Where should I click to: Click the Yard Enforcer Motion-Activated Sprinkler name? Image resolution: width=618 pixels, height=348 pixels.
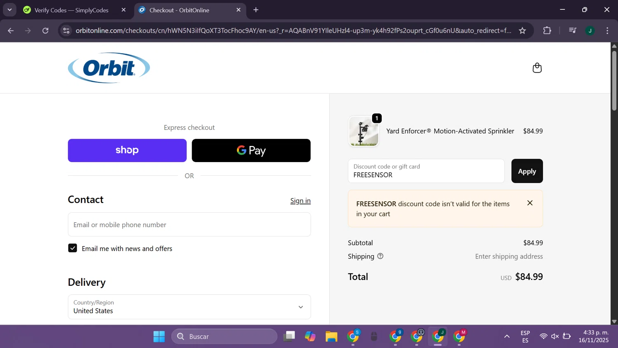pos(450,131)
